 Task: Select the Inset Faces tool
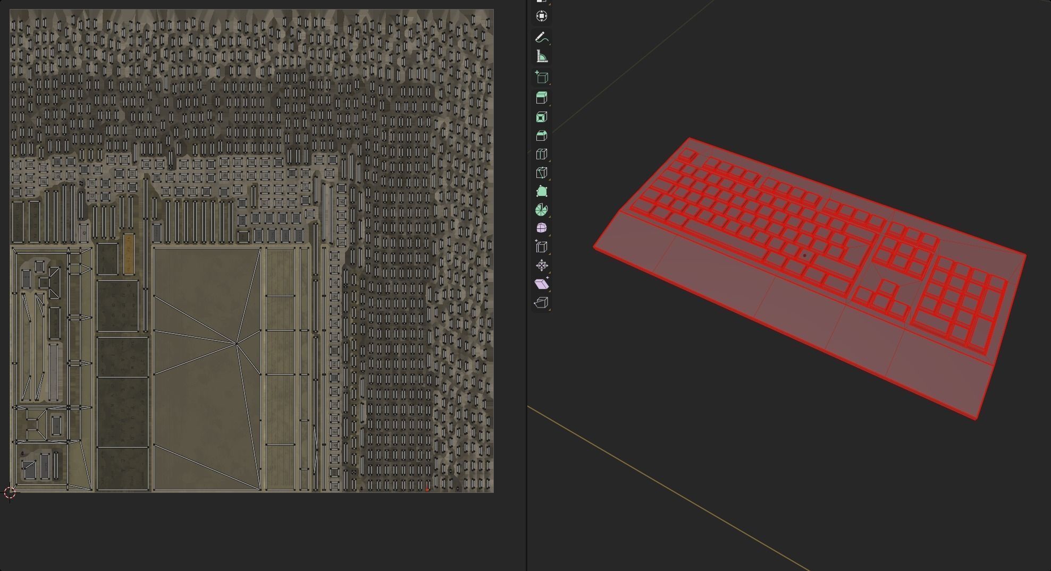click(x=541, y=117)
